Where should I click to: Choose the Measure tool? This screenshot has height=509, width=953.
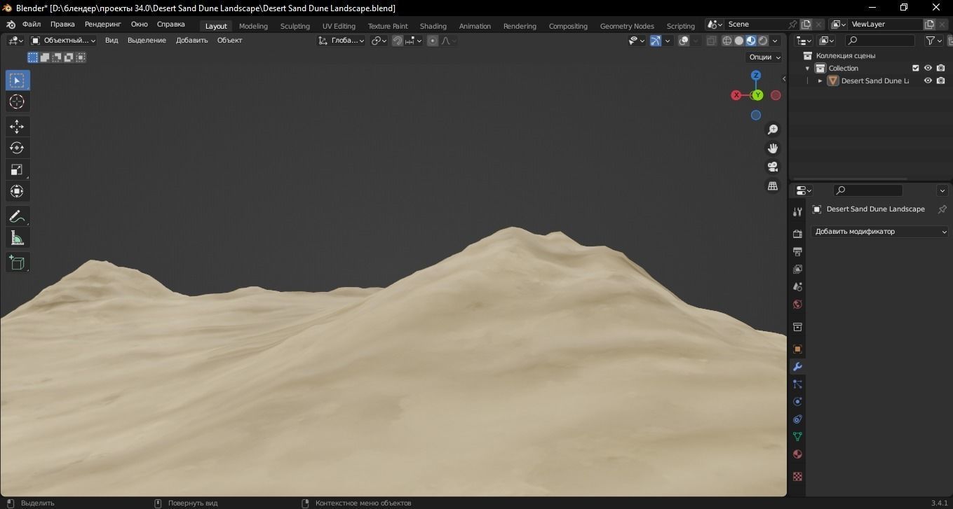pyautogui.click(x=18, y=238)
